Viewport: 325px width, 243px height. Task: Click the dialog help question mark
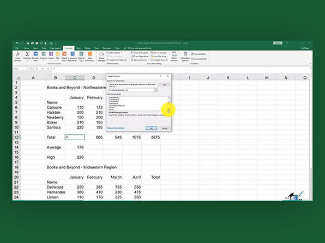pyautogui.click(x=161, y=76)
